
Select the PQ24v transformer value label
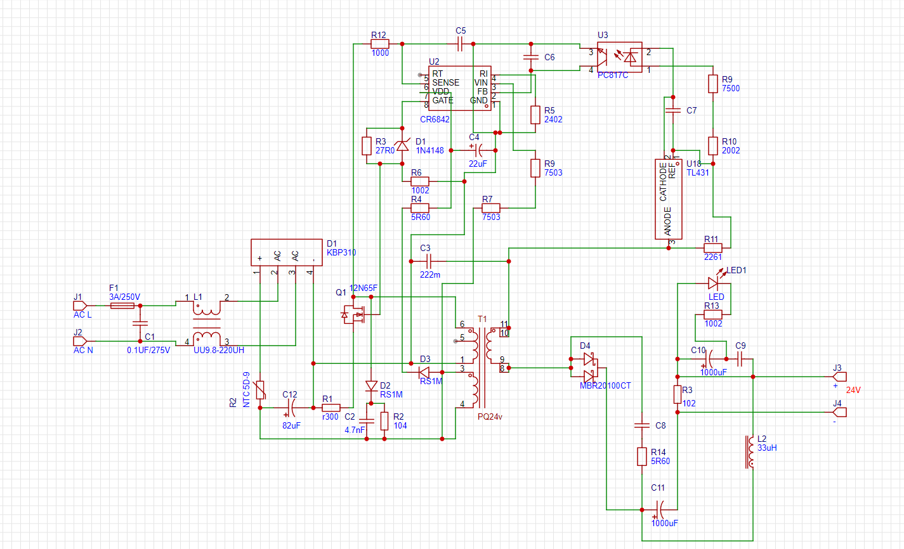[490, 417]
